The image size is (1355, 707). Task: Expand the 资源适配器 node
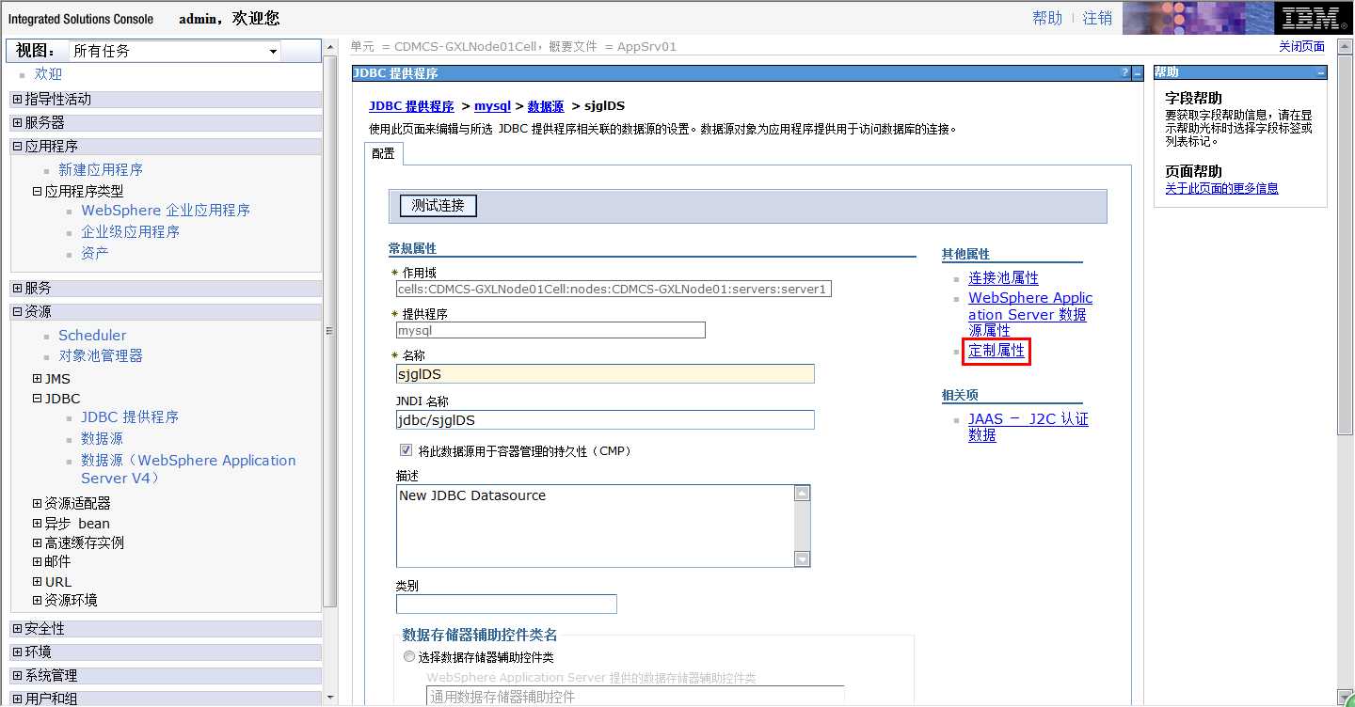coord(38,503)
